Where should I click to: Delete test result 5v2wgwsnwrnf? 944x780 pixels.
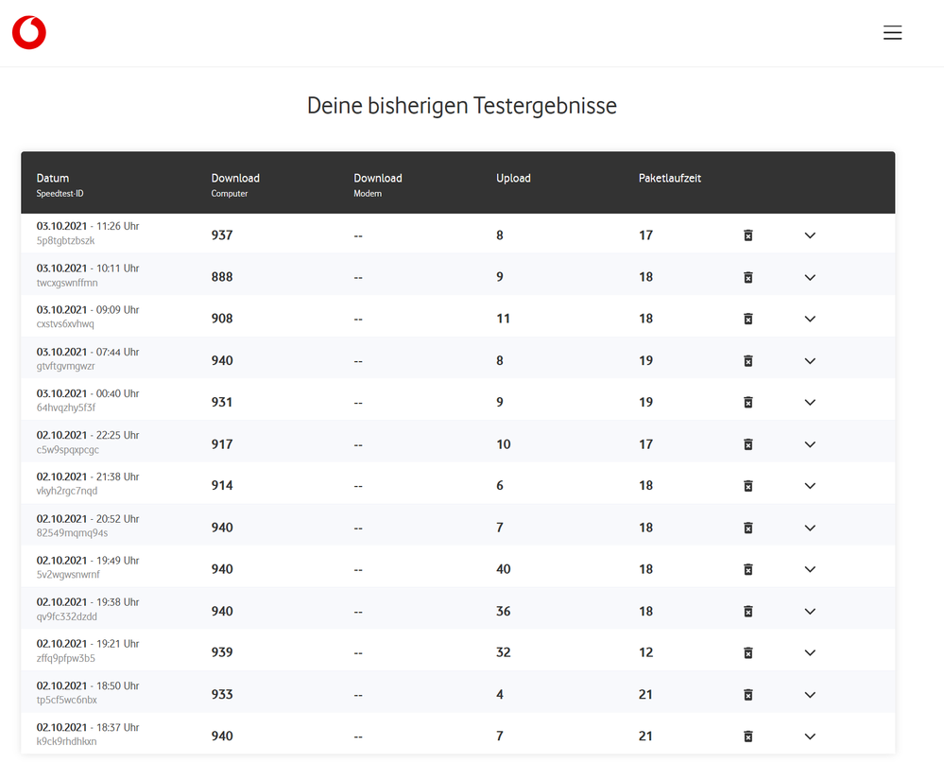[x=747, y=569]
